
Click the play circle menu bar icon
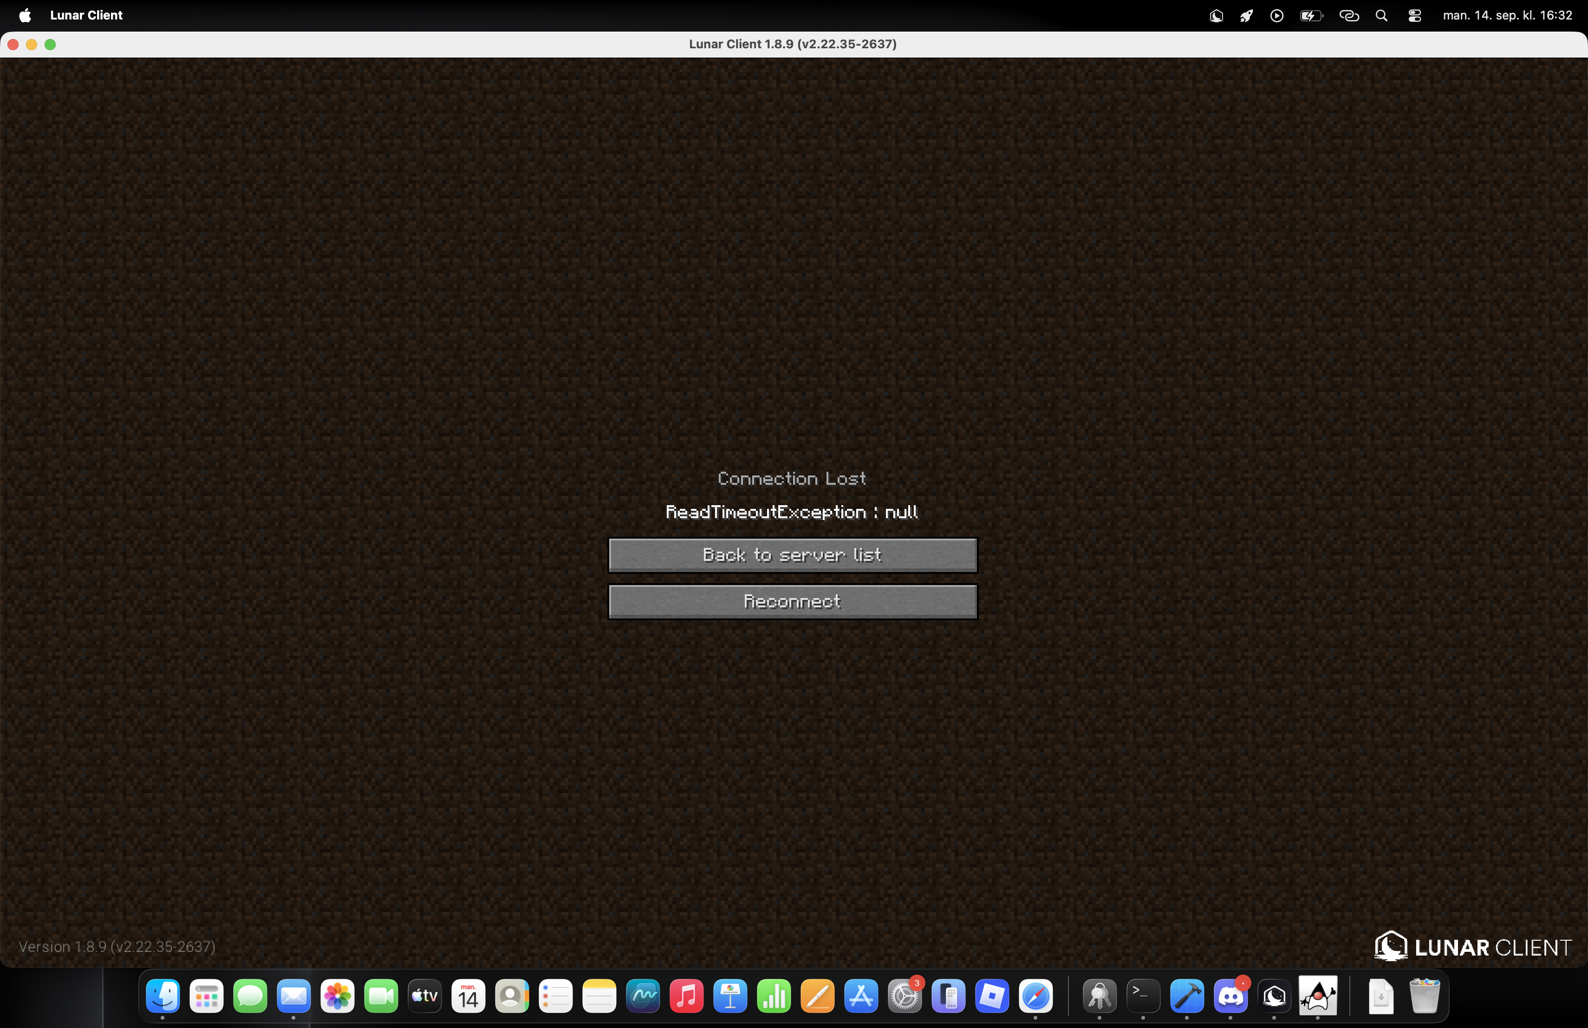tap(1276, 15)
